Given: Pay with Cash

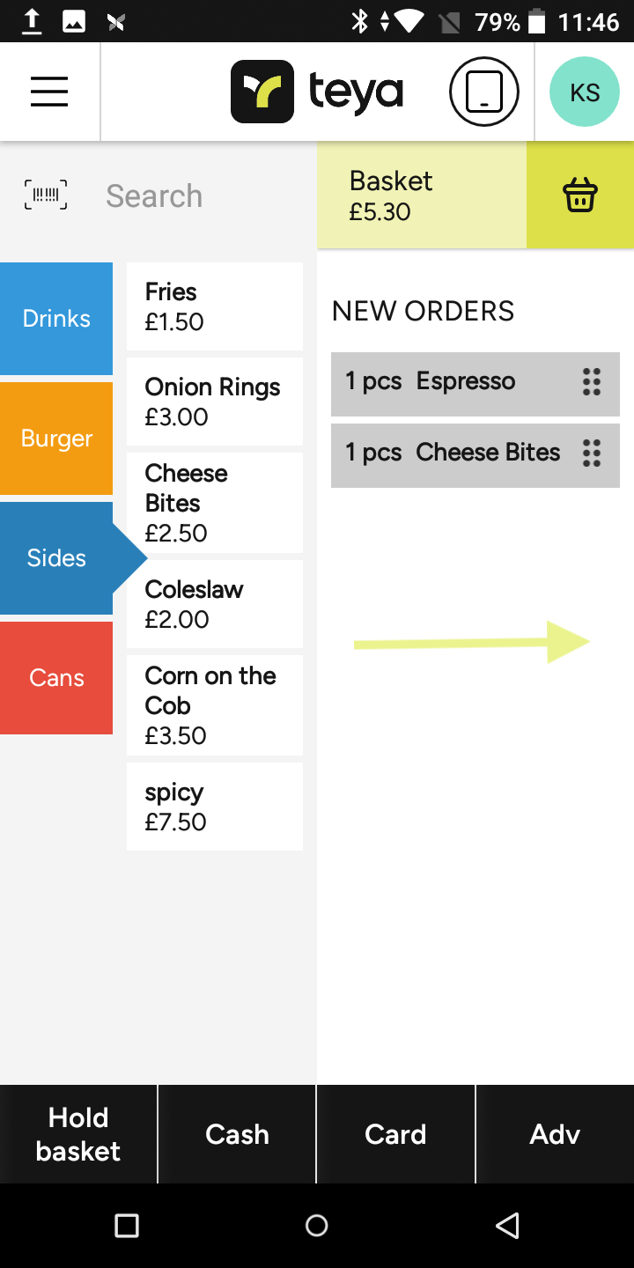Looking at the screenshot, I should point(237,1134).
